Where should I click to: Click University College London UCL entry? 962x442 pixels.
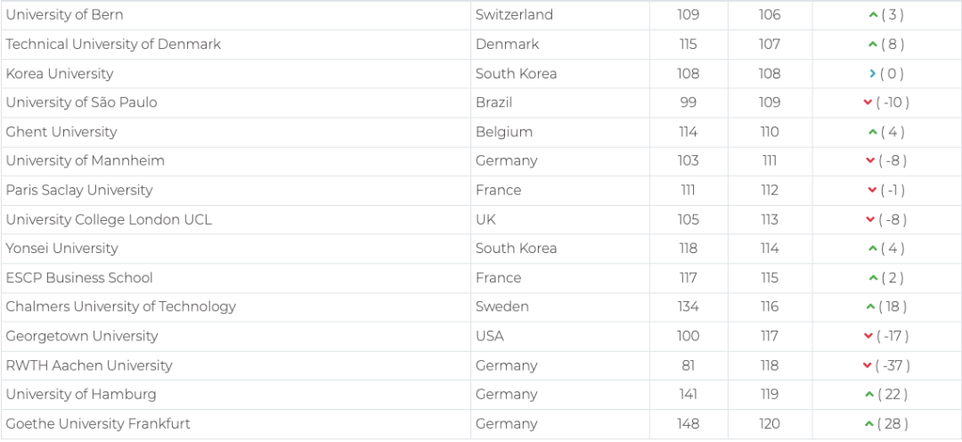[109, 219]
